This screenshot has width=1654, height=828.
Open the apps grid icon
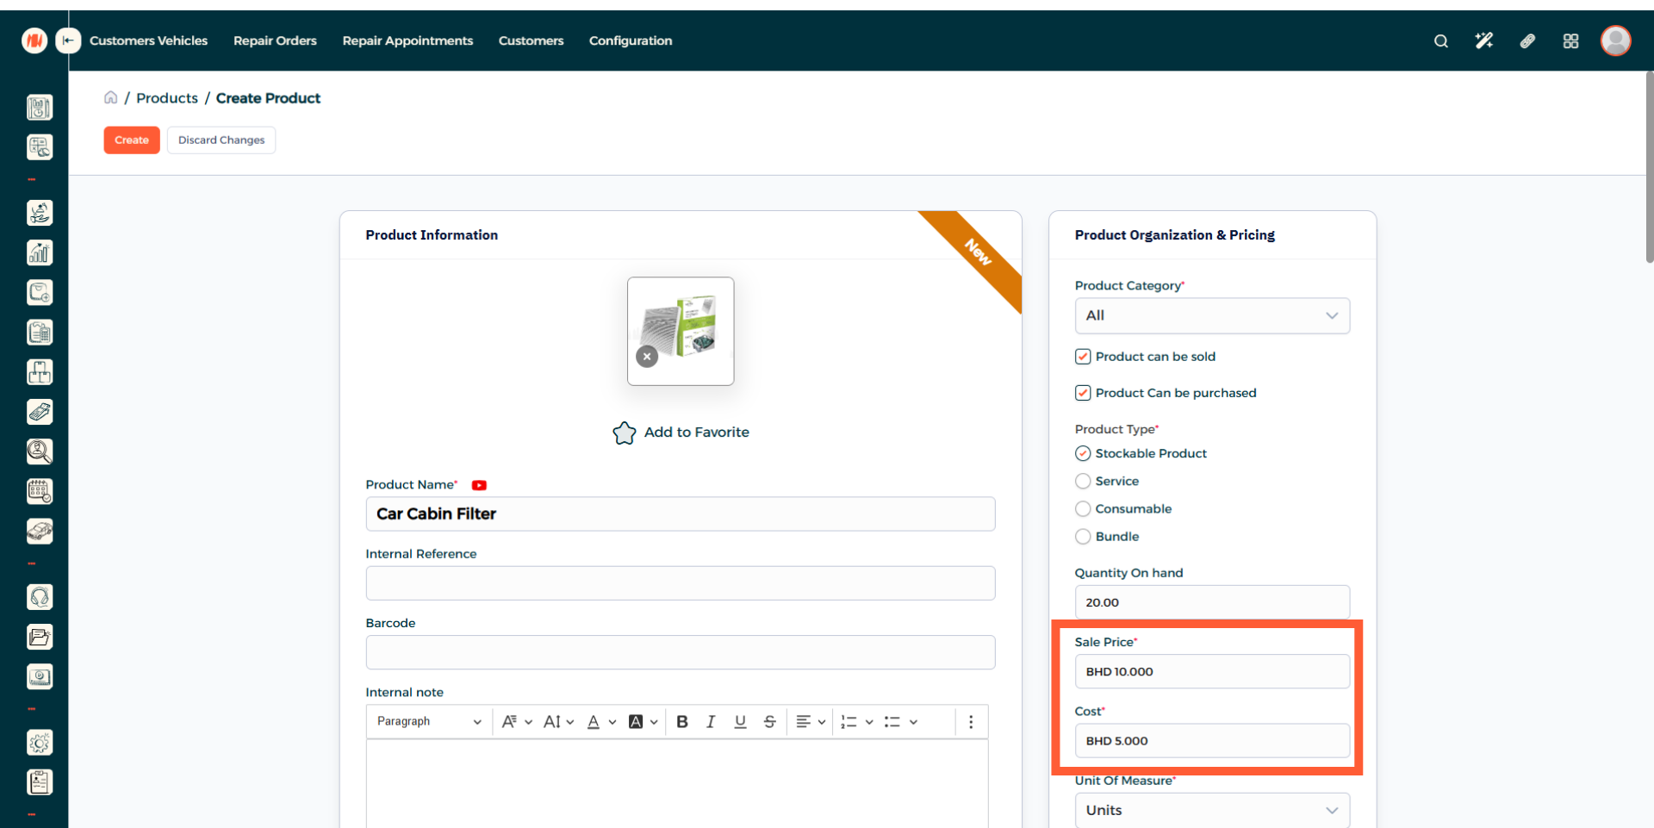coord(1570,41)
